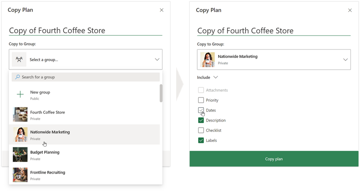Open the Select a group dropdown
Screen dimensions: 360x191
[x=86, y=59]
